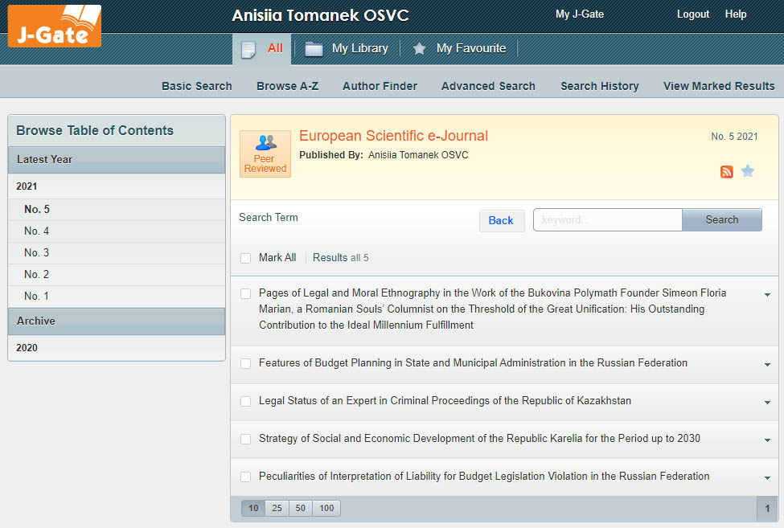The image size is (784, 528).
Task: Click the Back button
Action: pos(501,220)
